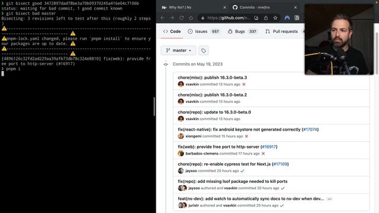Close the Commits browser tab
This screenshot has height=213, width=379.
296,8
